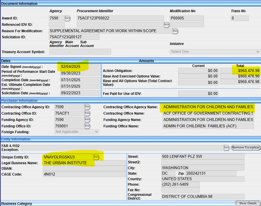Select the Procurement Identifier field

(x=120, y=18)
